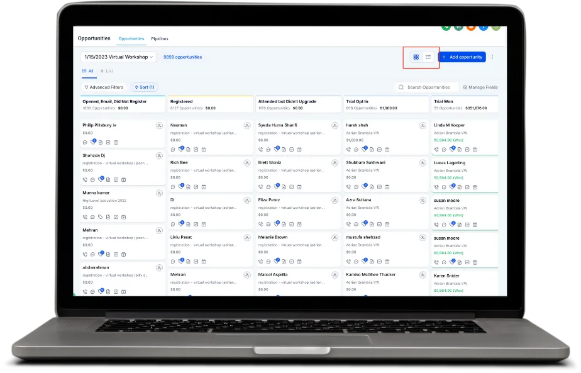
Task: Open the 'Philip Pilsbury Iv' opportunity name
Action: [99, 125]
